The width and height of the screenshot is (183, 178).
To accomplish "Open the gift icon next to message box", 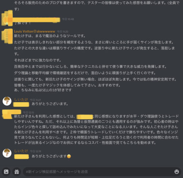I will pos(17,172).
